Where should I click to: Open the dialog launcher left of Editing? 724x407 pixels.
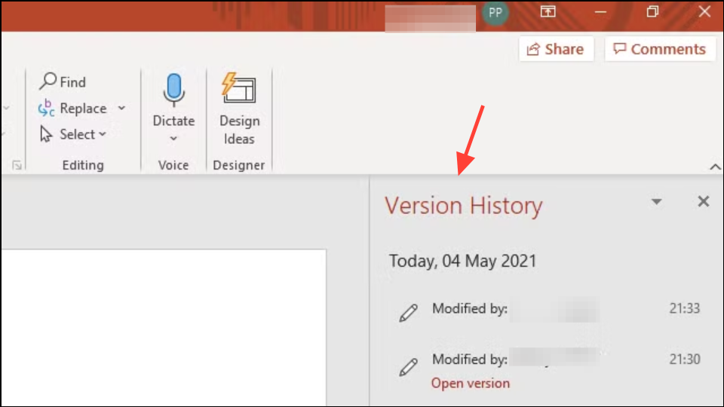(x=17, y=165)
